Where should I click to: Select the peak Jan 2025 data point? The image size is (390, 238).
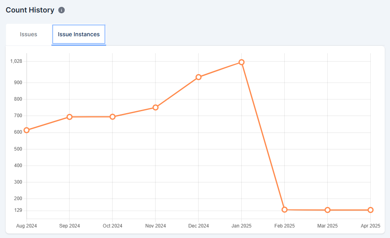pyautogui.click(x=242, y=62)
